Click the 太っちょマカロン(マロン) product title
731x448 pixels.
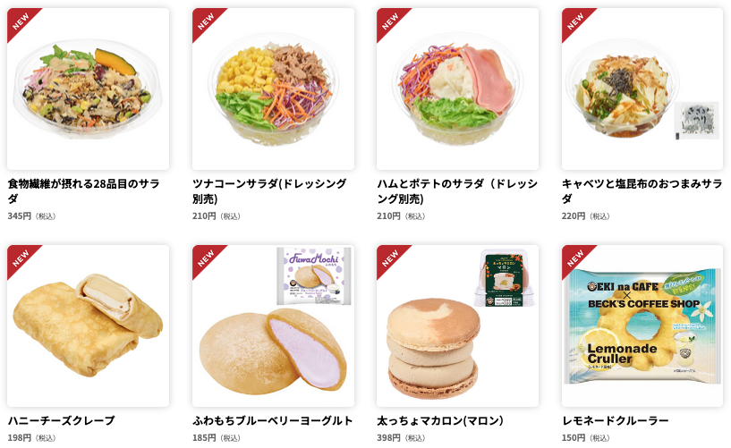[x=440, y=420]
